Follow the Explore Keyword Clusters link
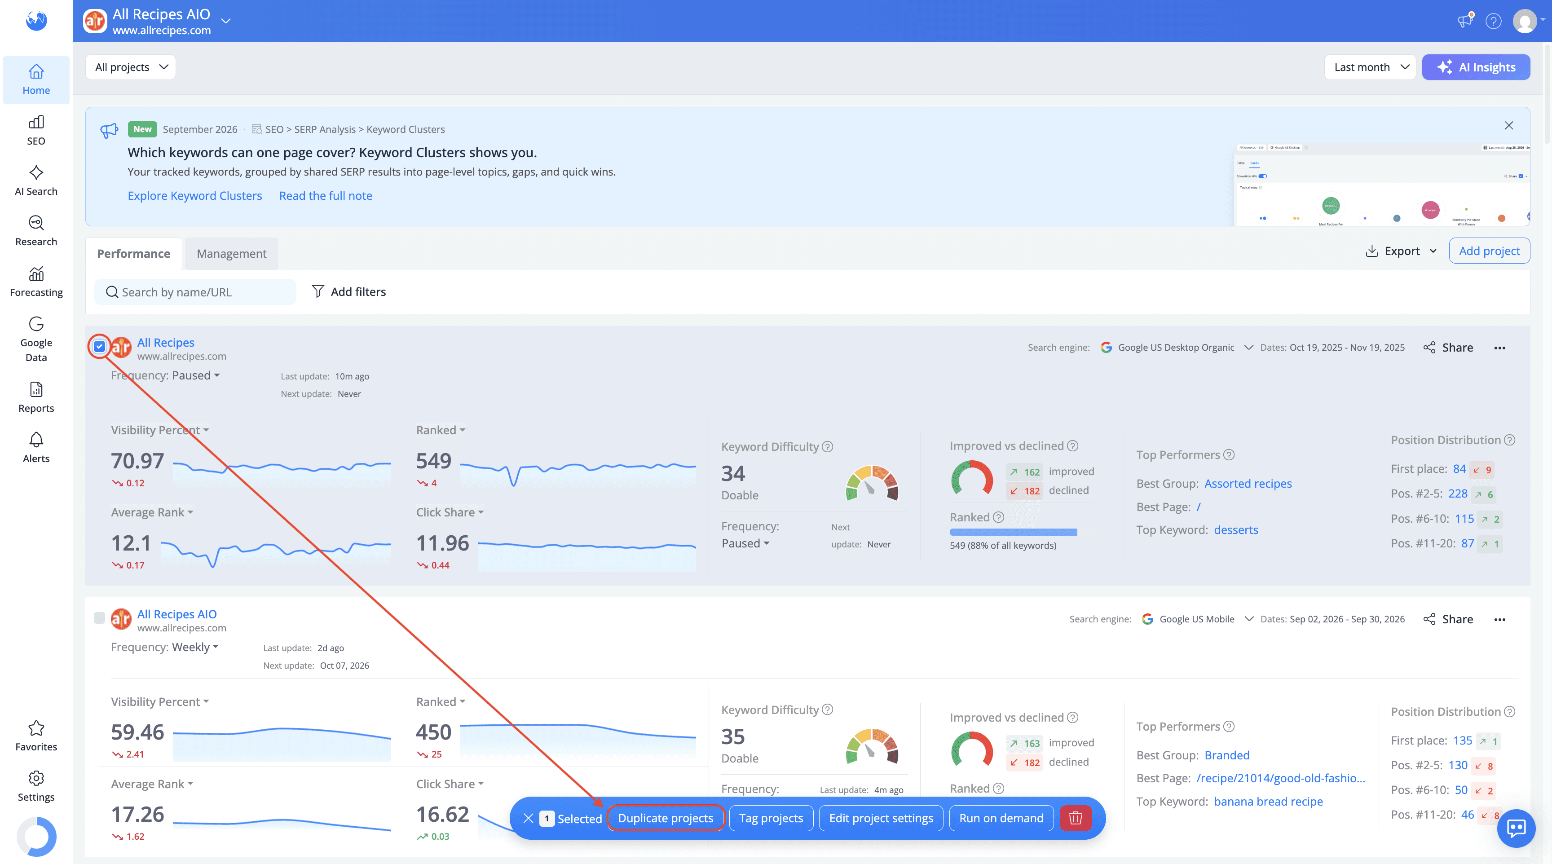The image size is (1552, 864). (194, 196)
